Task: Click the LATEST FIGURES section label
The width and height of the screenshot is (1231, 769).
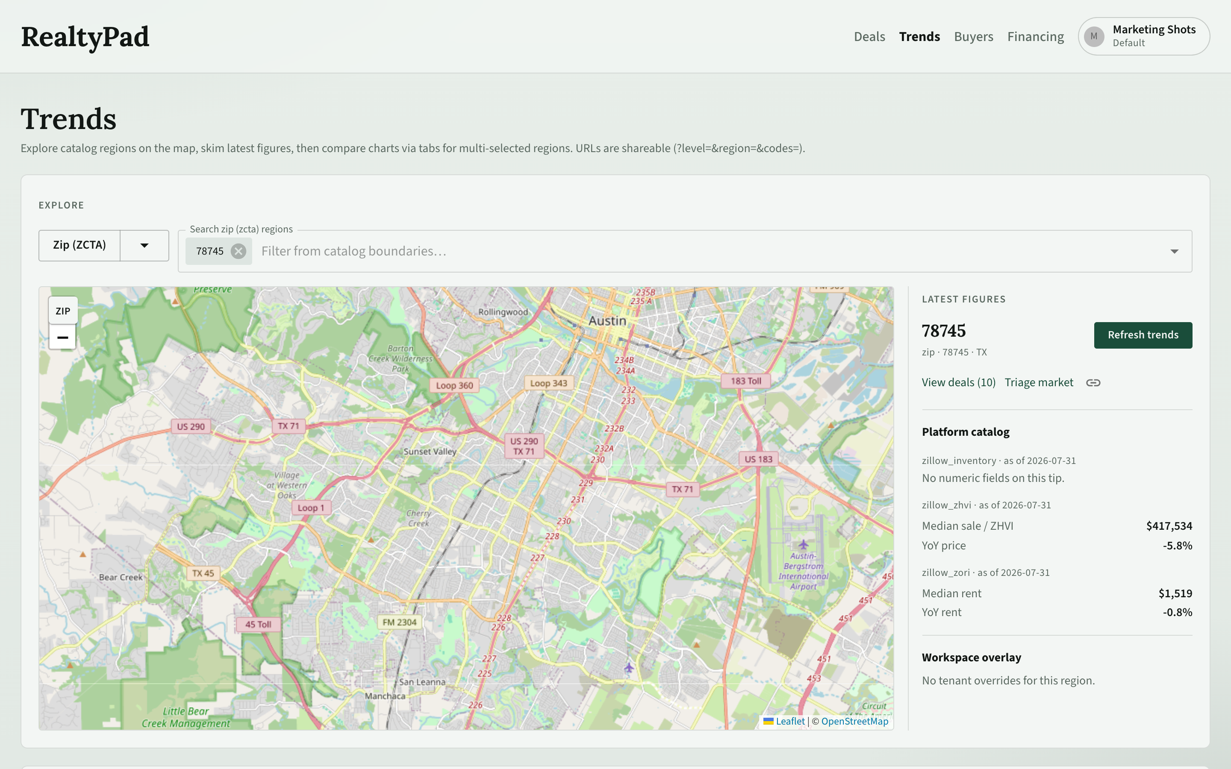Action: click(x=963, y=299)
